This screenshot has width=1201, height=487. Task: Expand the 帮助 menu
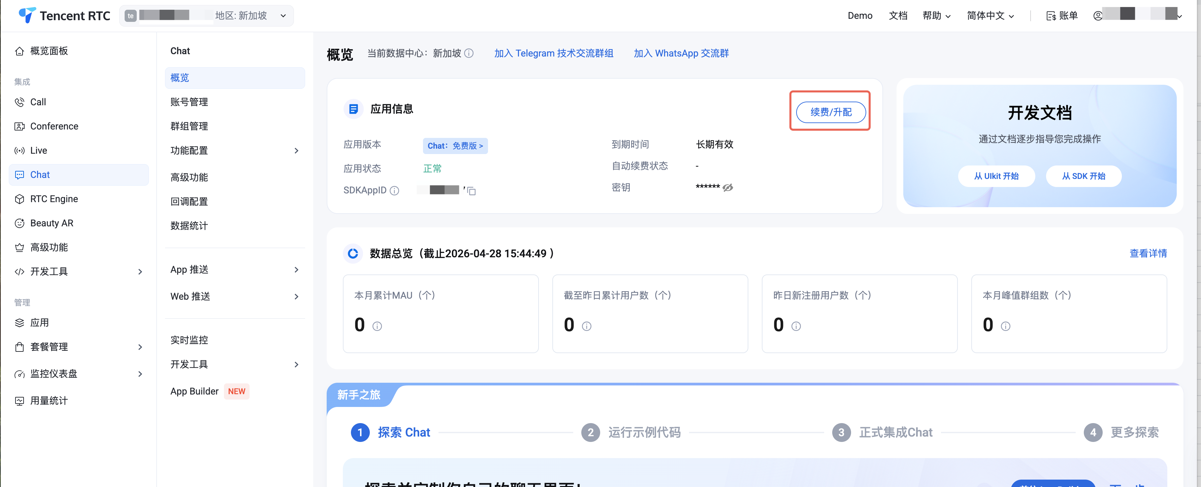pos(936,16)
